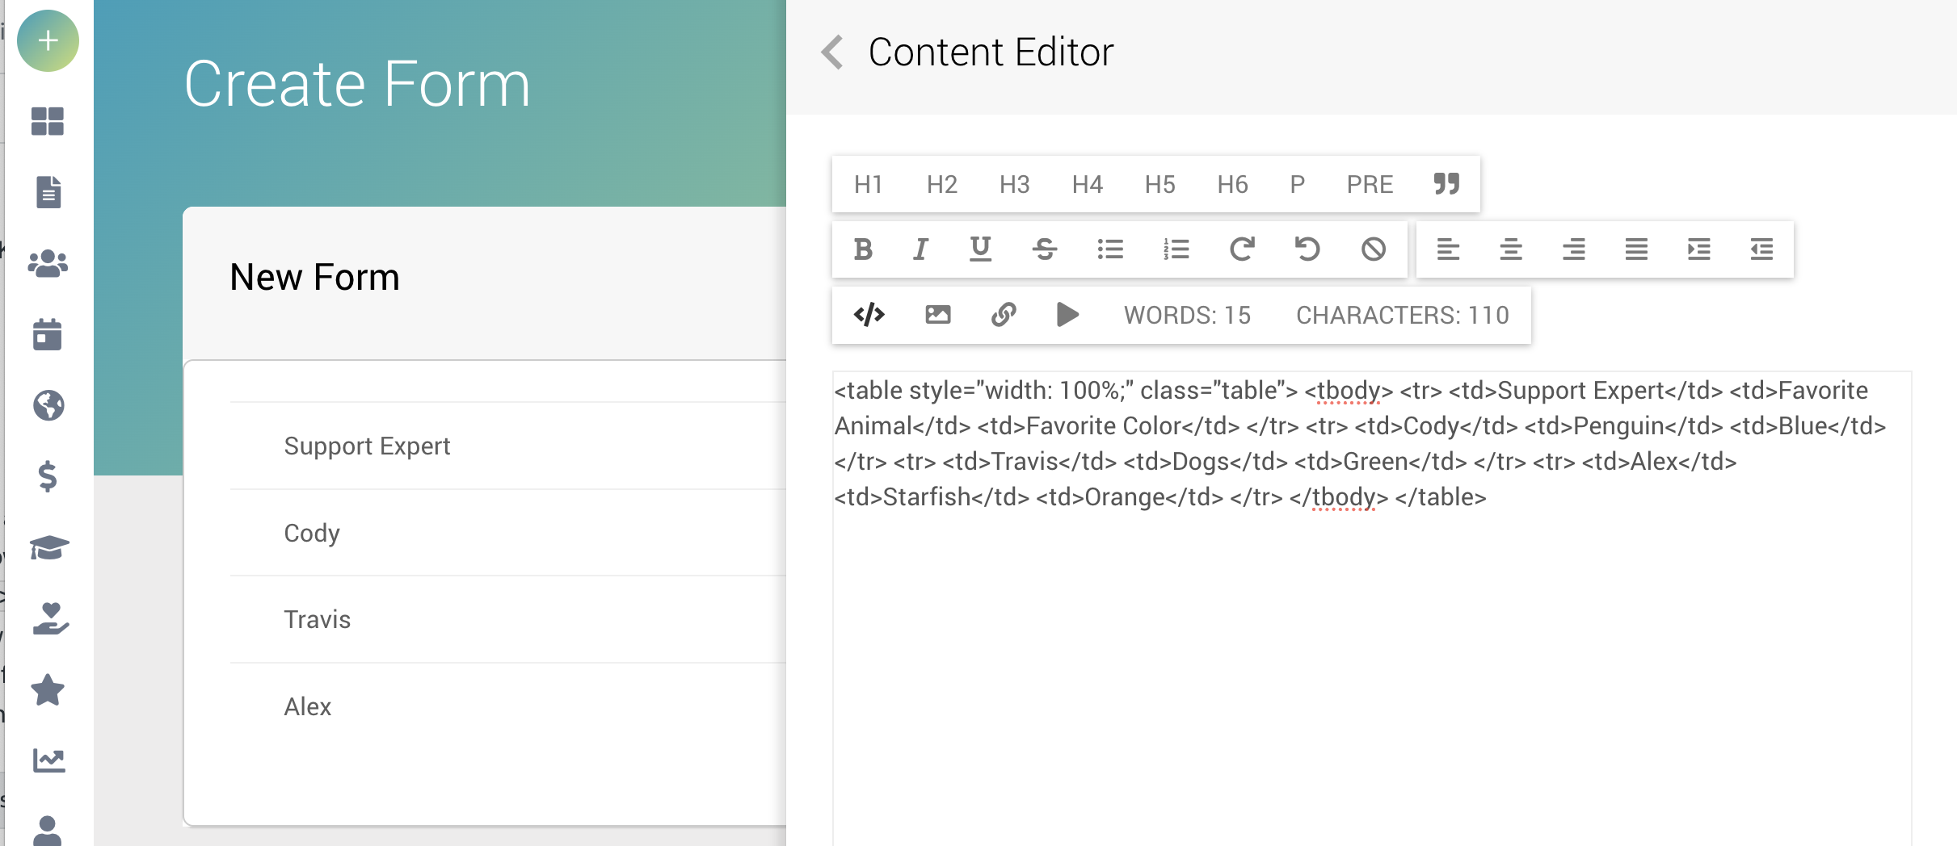1957x846 pixels.
Task: Toggle HTML code view
Action: click(x=869, y=315)
